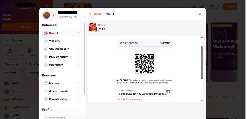Open Recently Played tile
Image resolution: width=247 pixels, height=119 pixels.
coord(29,52)
